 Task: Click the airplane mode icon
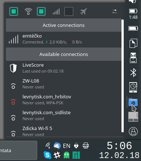84,11
